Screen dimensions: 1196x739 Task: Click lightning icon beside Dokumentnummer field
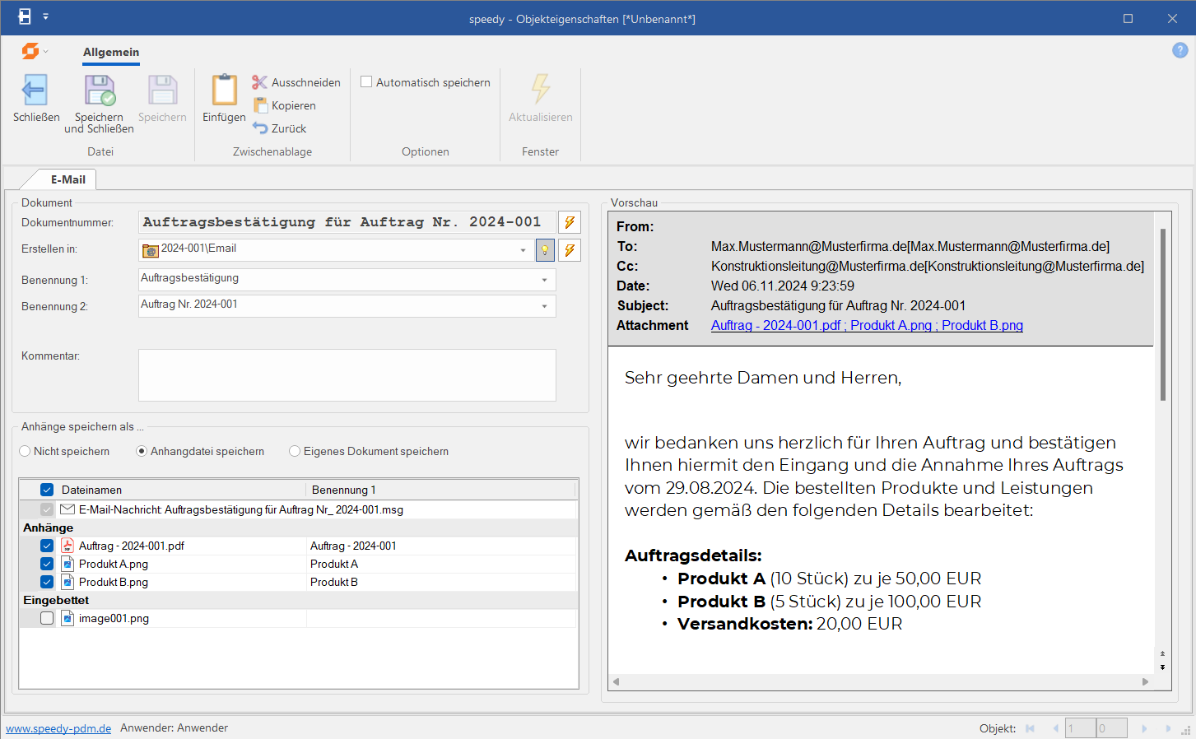click(x=569, y=222)
